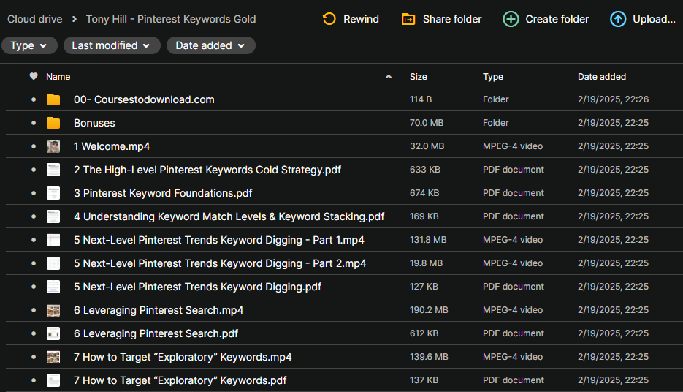Toggle favorite dot for Keyword Digging Part 1
This screenshot has width=683, height=392.
tap(34, 240)
